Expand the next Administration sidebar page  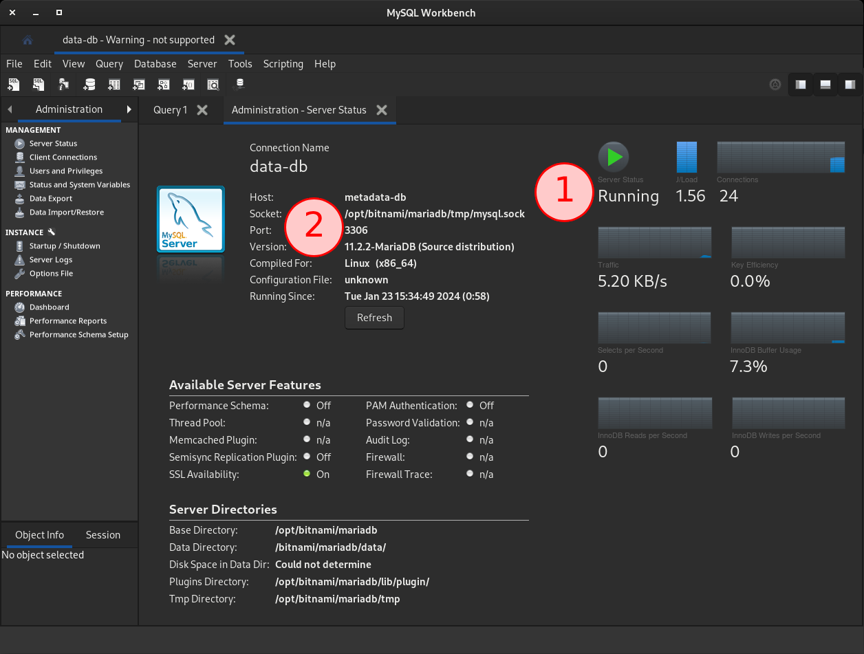(129, 109)
